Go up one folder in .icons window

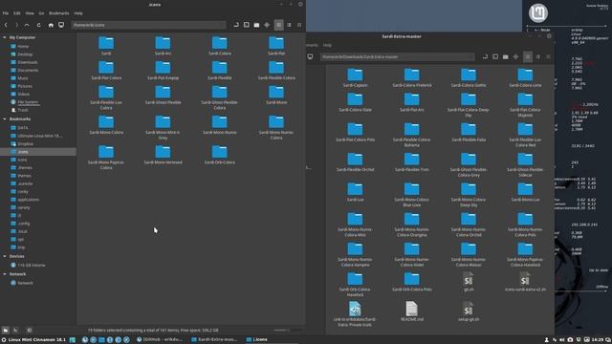coord(27,25)
